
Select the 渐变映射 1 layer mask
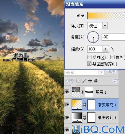pyautogui.click(x=91, y=117)
